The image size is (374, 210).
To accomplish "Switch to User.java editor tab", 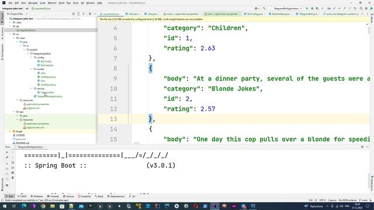I will pyautogui.click(x=133, y=14).
